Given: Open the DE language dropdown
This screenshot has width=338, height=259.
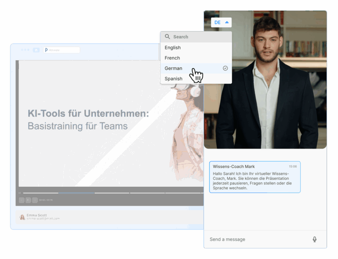Looking at the screenshot, I should tap(221, 22).
